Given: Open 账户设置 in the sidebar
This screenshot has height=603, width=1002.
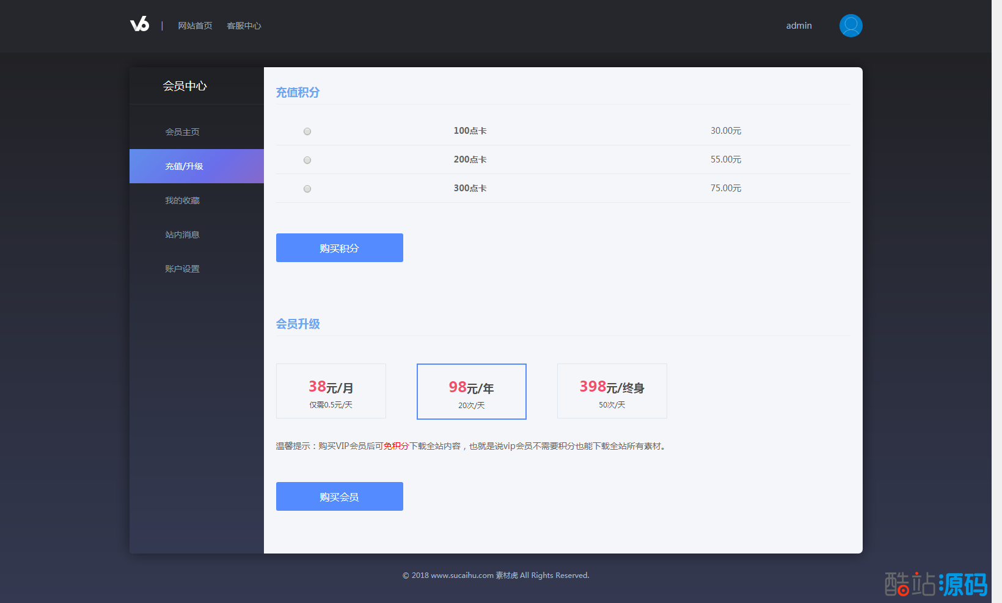Looking at the screenshot, I should point(182,269).
